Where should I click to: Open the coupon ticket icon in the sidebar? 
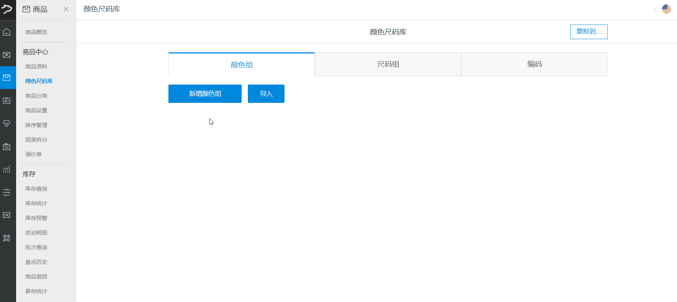[x=7, y=215]
